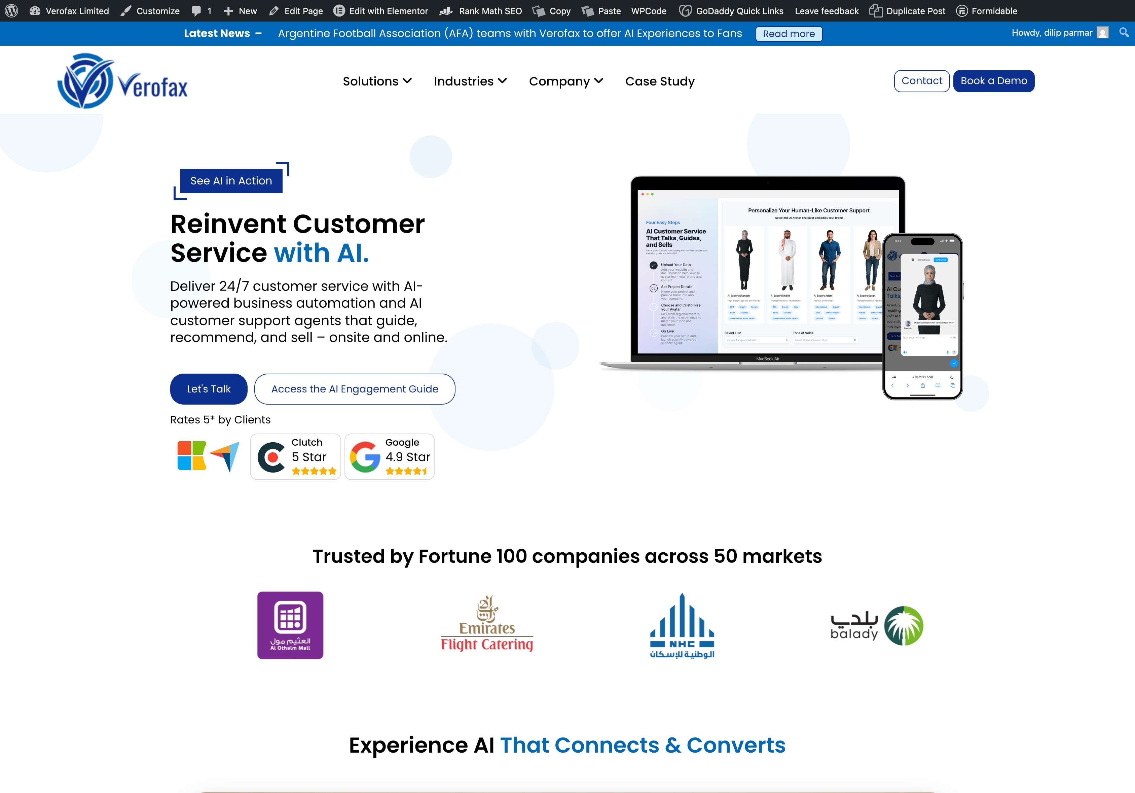Image resolution: width=1135 pixels, height=793 pixels.
Task: Click the Edit Page pencil icon
Action: pyautogui.click(x=274, y=11)
